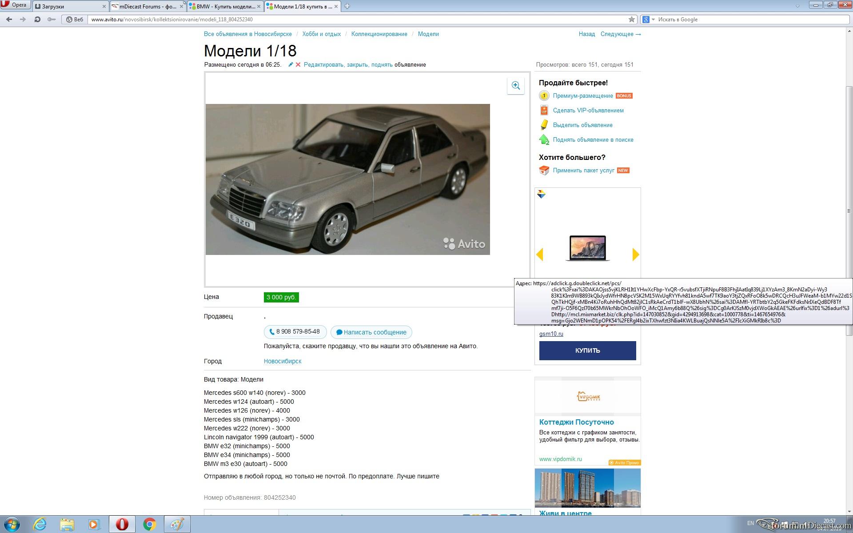Image resolution: width=853 pixels, height=533 pixels.
Task: Open the gsm10.ru ad link
Action: [551, 334]
